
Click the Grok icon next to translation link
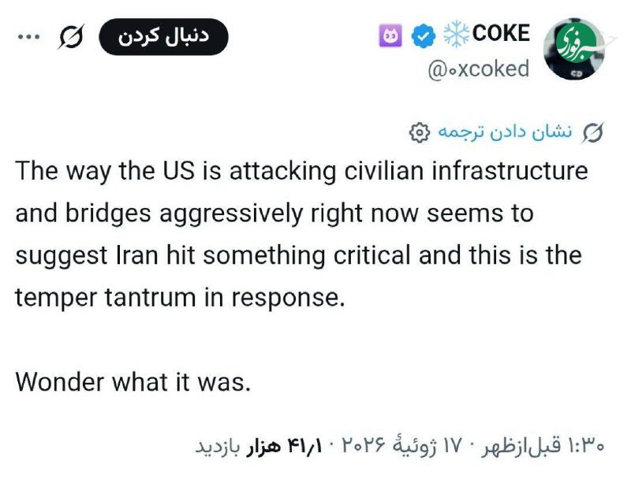(594, 132)
